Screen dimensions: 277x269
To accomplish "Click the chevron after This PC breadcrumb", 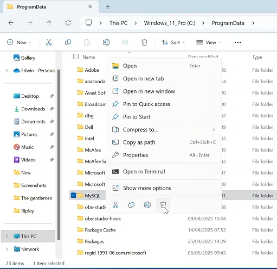I will pos(136,23).
